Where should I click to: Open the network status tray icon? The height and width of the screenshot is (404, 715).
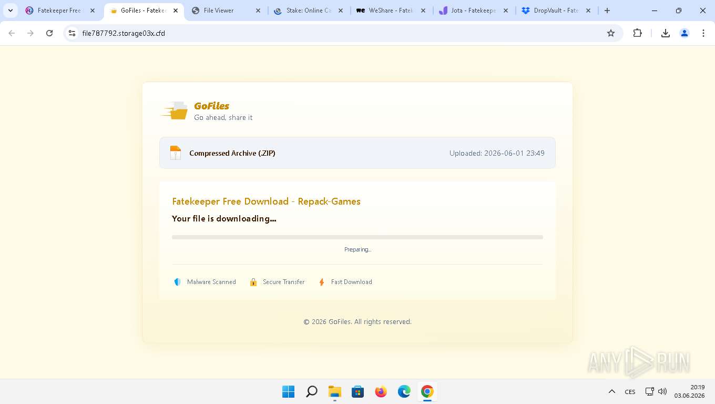point(650,391)
